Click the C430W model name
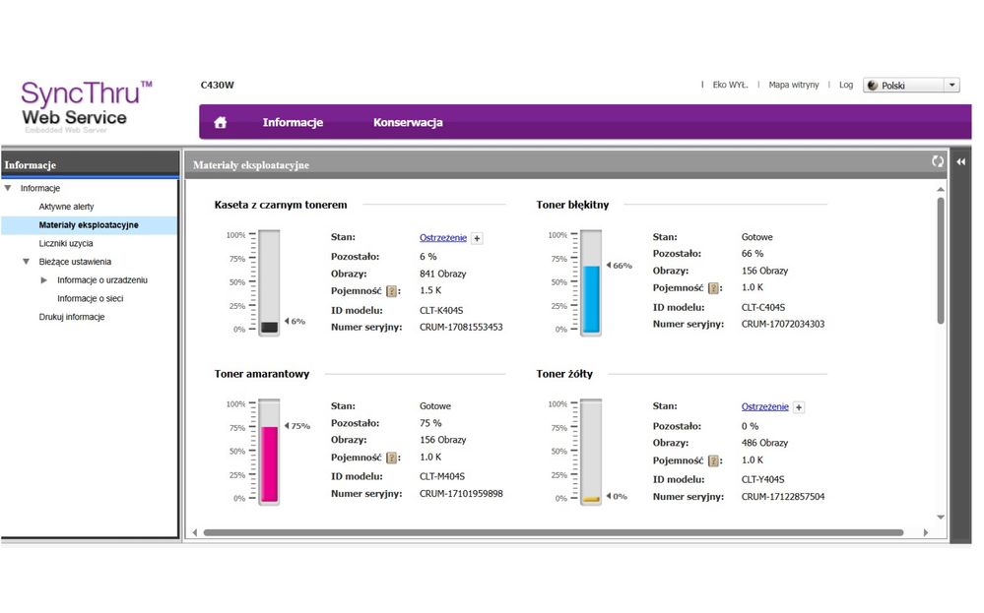Image resolution: width=984 pixels, height=613 pixels. click(x=217, y=85)
